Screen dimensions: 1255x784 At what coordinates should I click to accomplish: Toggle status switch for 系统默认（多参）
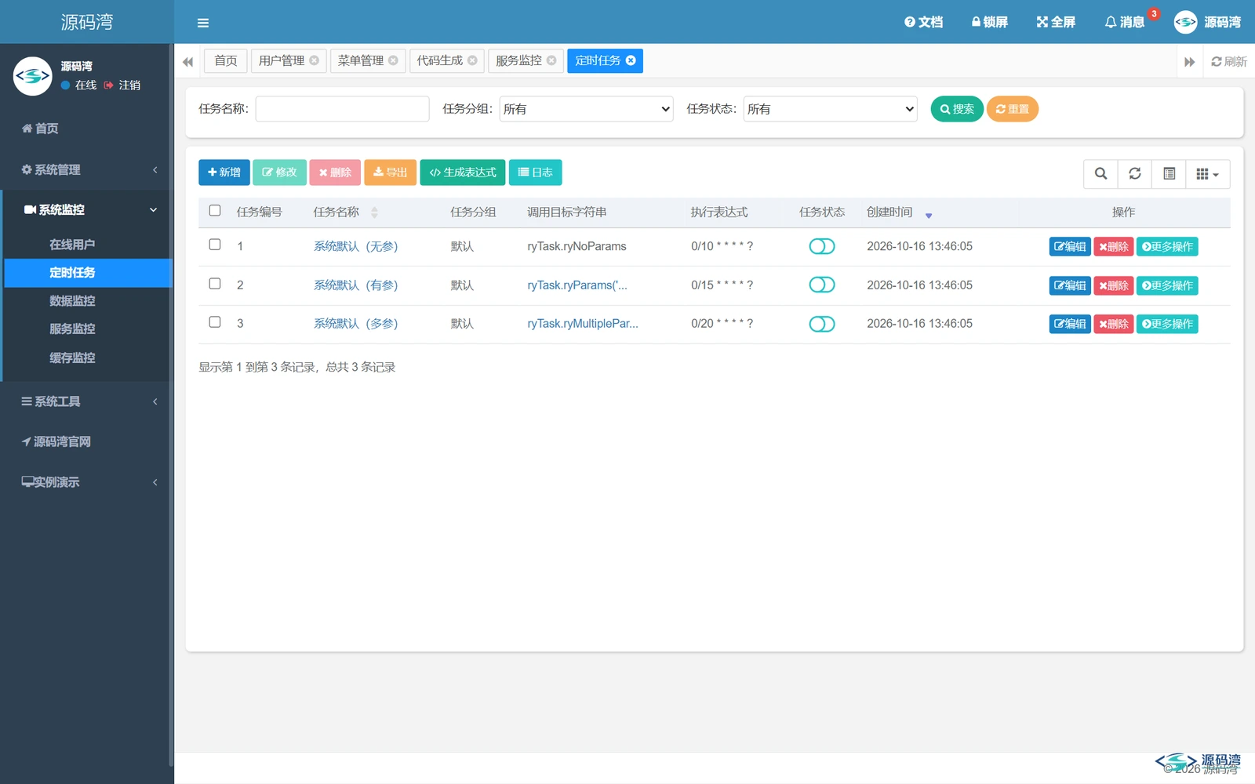(822, 324)
